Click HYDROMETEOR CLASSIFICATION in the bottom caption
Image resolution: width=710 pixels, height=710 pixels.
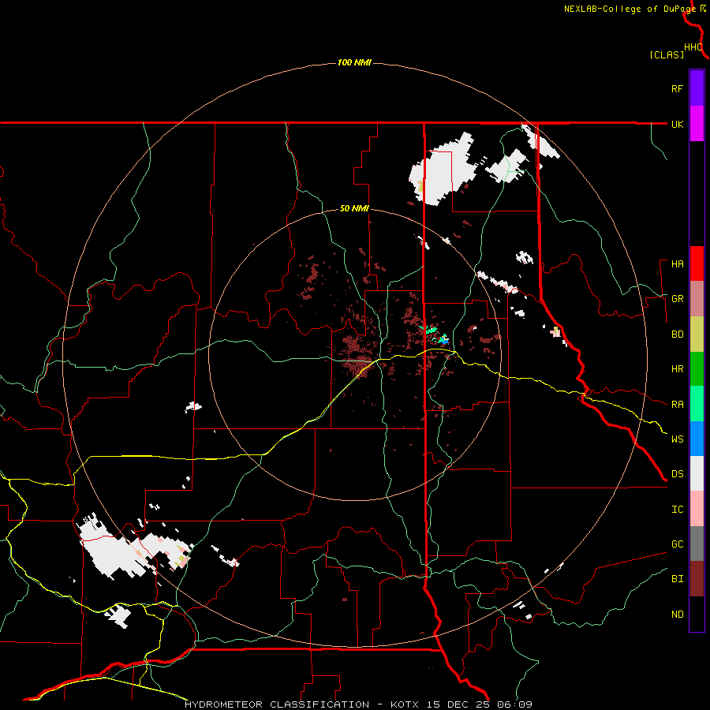[277, 704]
